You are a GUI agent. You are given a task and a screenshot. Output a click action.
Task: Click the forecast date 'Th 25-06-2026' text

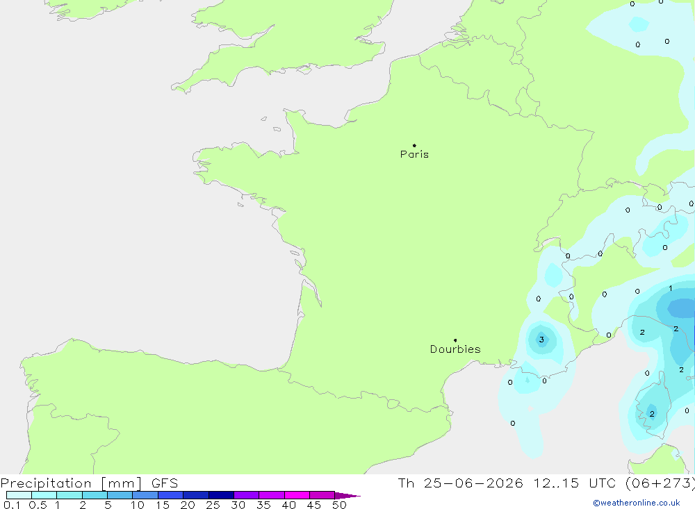click(460, 483)
